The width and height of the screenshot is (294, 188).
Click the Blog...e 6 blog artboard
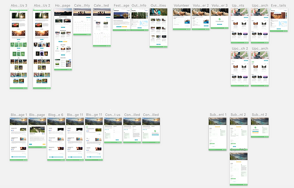[56, 139]
